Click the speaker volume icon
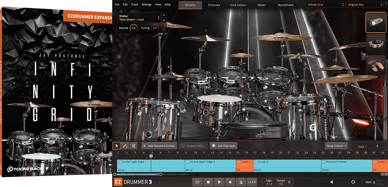Screen dimensions: 388x187 tap(332, 182)
